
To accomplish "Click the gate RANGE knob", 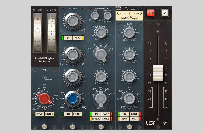I will click(129, 77).
